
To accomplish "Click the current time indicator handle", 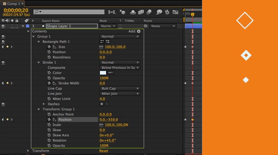I will tap(192, 15).
